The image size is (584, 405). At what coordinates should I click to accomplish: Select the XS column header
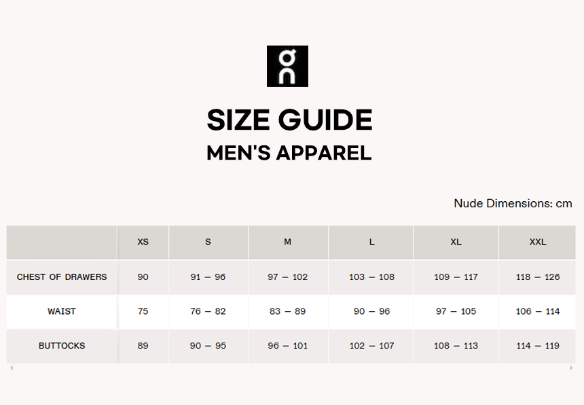(x=143, y=242)
